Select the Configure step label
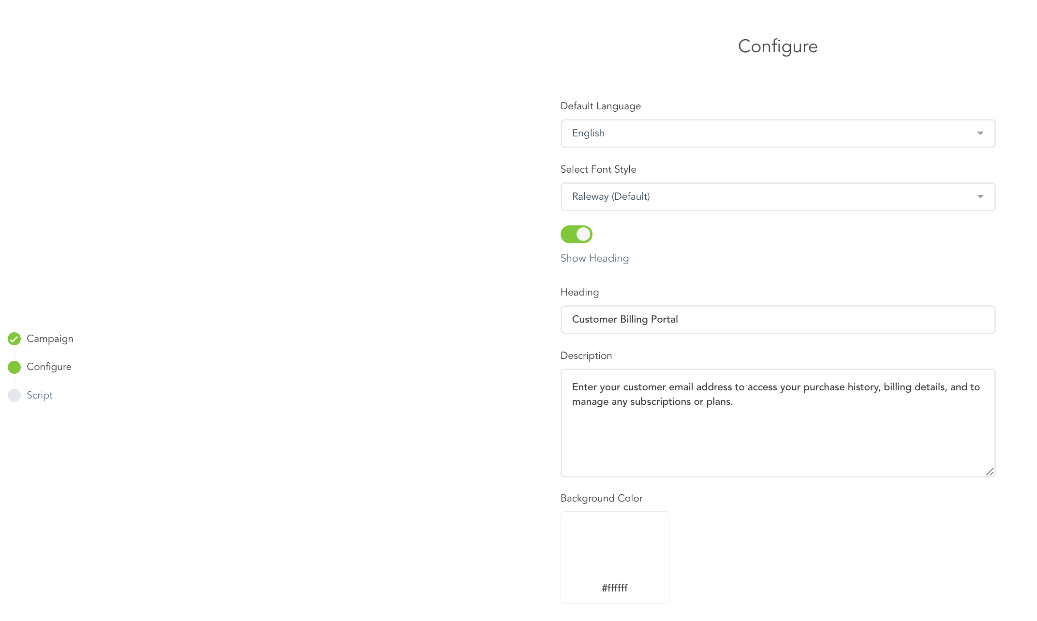Viewport: 1037px width, 621px height. coord(49,367)
